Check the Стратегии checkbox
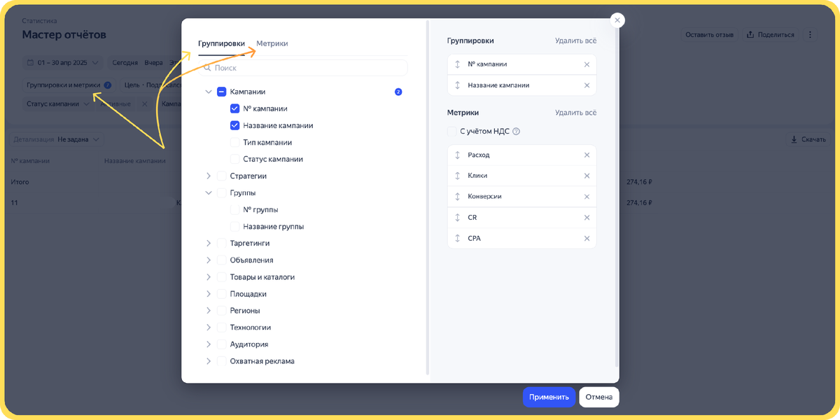The width and height of the screenshot is (840, 420). 221,176
